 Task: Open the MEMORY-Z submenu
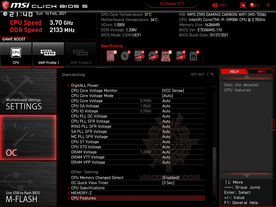(x=81, y=193)
